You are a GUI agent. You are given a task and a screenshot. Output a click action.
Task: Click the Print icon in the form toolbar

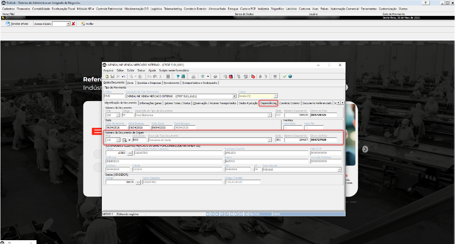[x=194, y=77]
